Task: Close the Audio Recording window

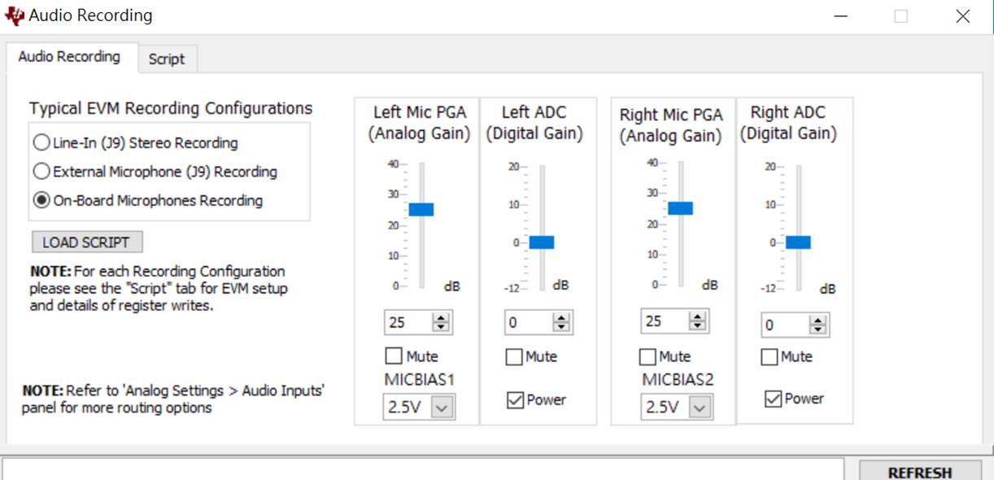Action: (963, 15)
